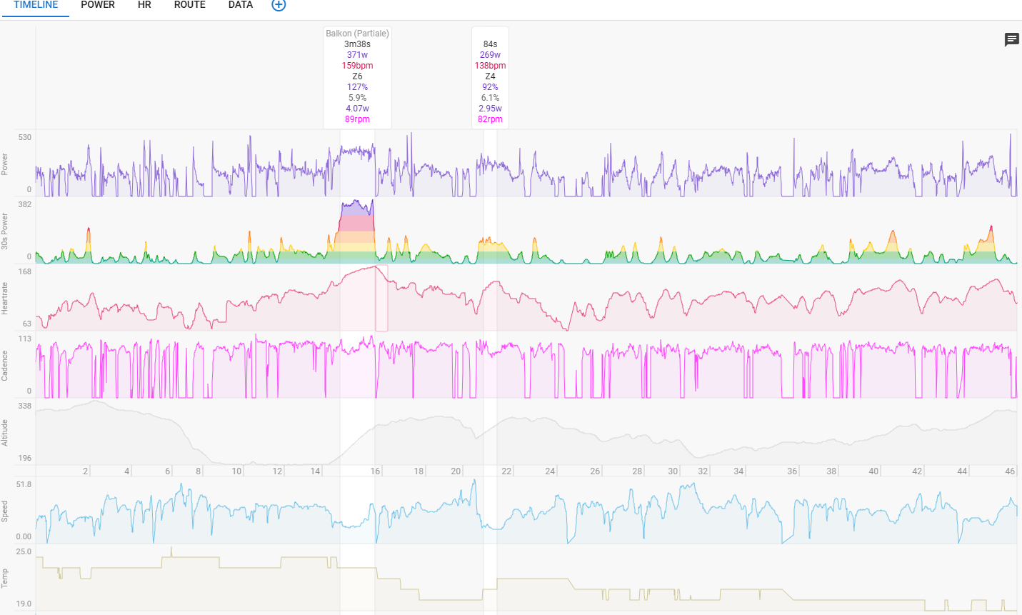
Task: Click the Speed chart label
Action: [x=5, y=511]
